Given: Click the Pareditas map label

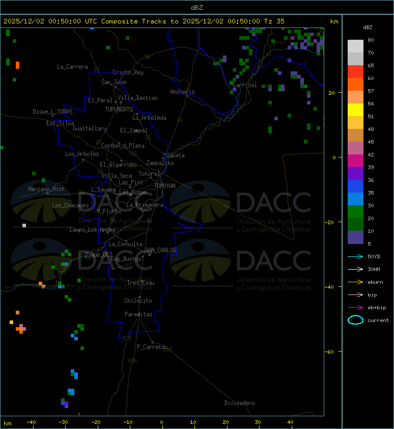Looking at the screenshot, I should [x=138, y=315].
